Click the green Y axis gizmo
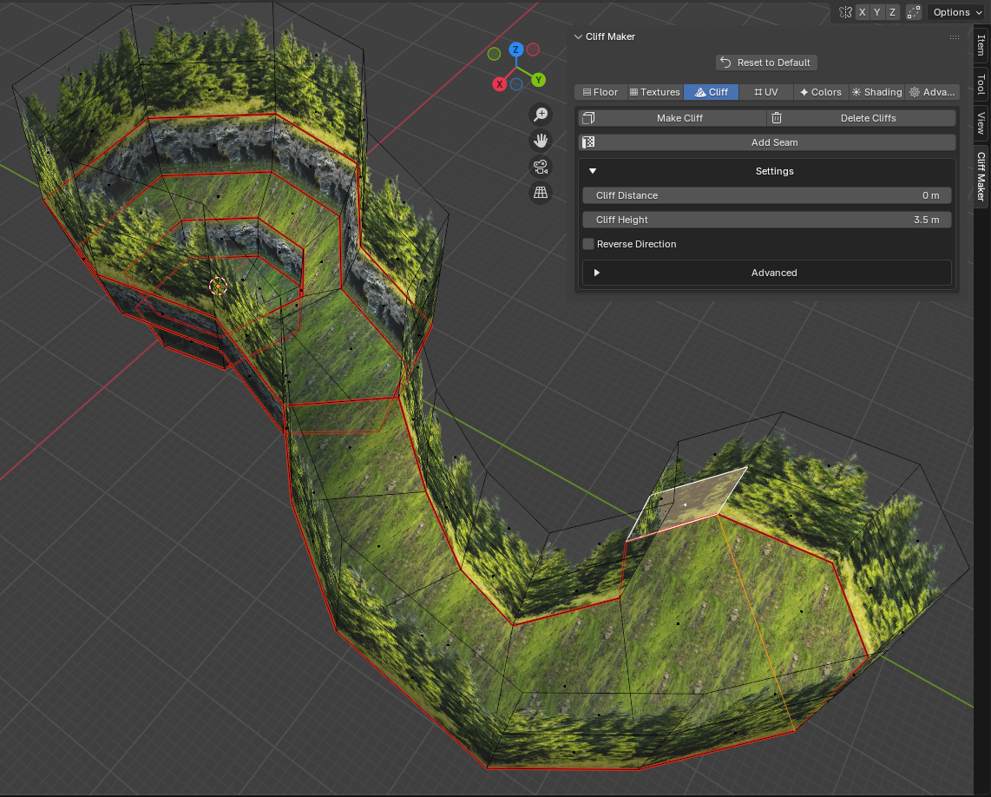 538,80
